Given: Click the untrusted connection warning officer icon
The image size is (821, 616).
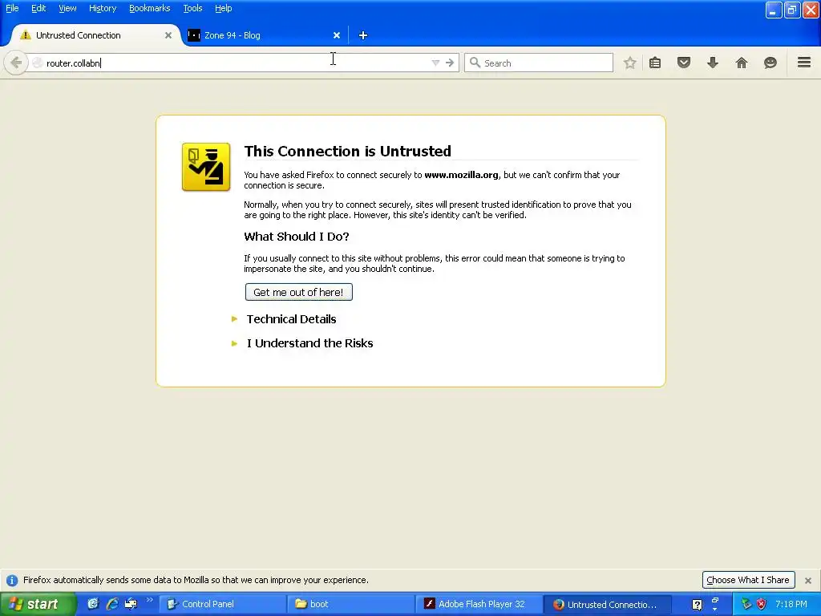Looking at the screenshot, I should click(206, 167).
